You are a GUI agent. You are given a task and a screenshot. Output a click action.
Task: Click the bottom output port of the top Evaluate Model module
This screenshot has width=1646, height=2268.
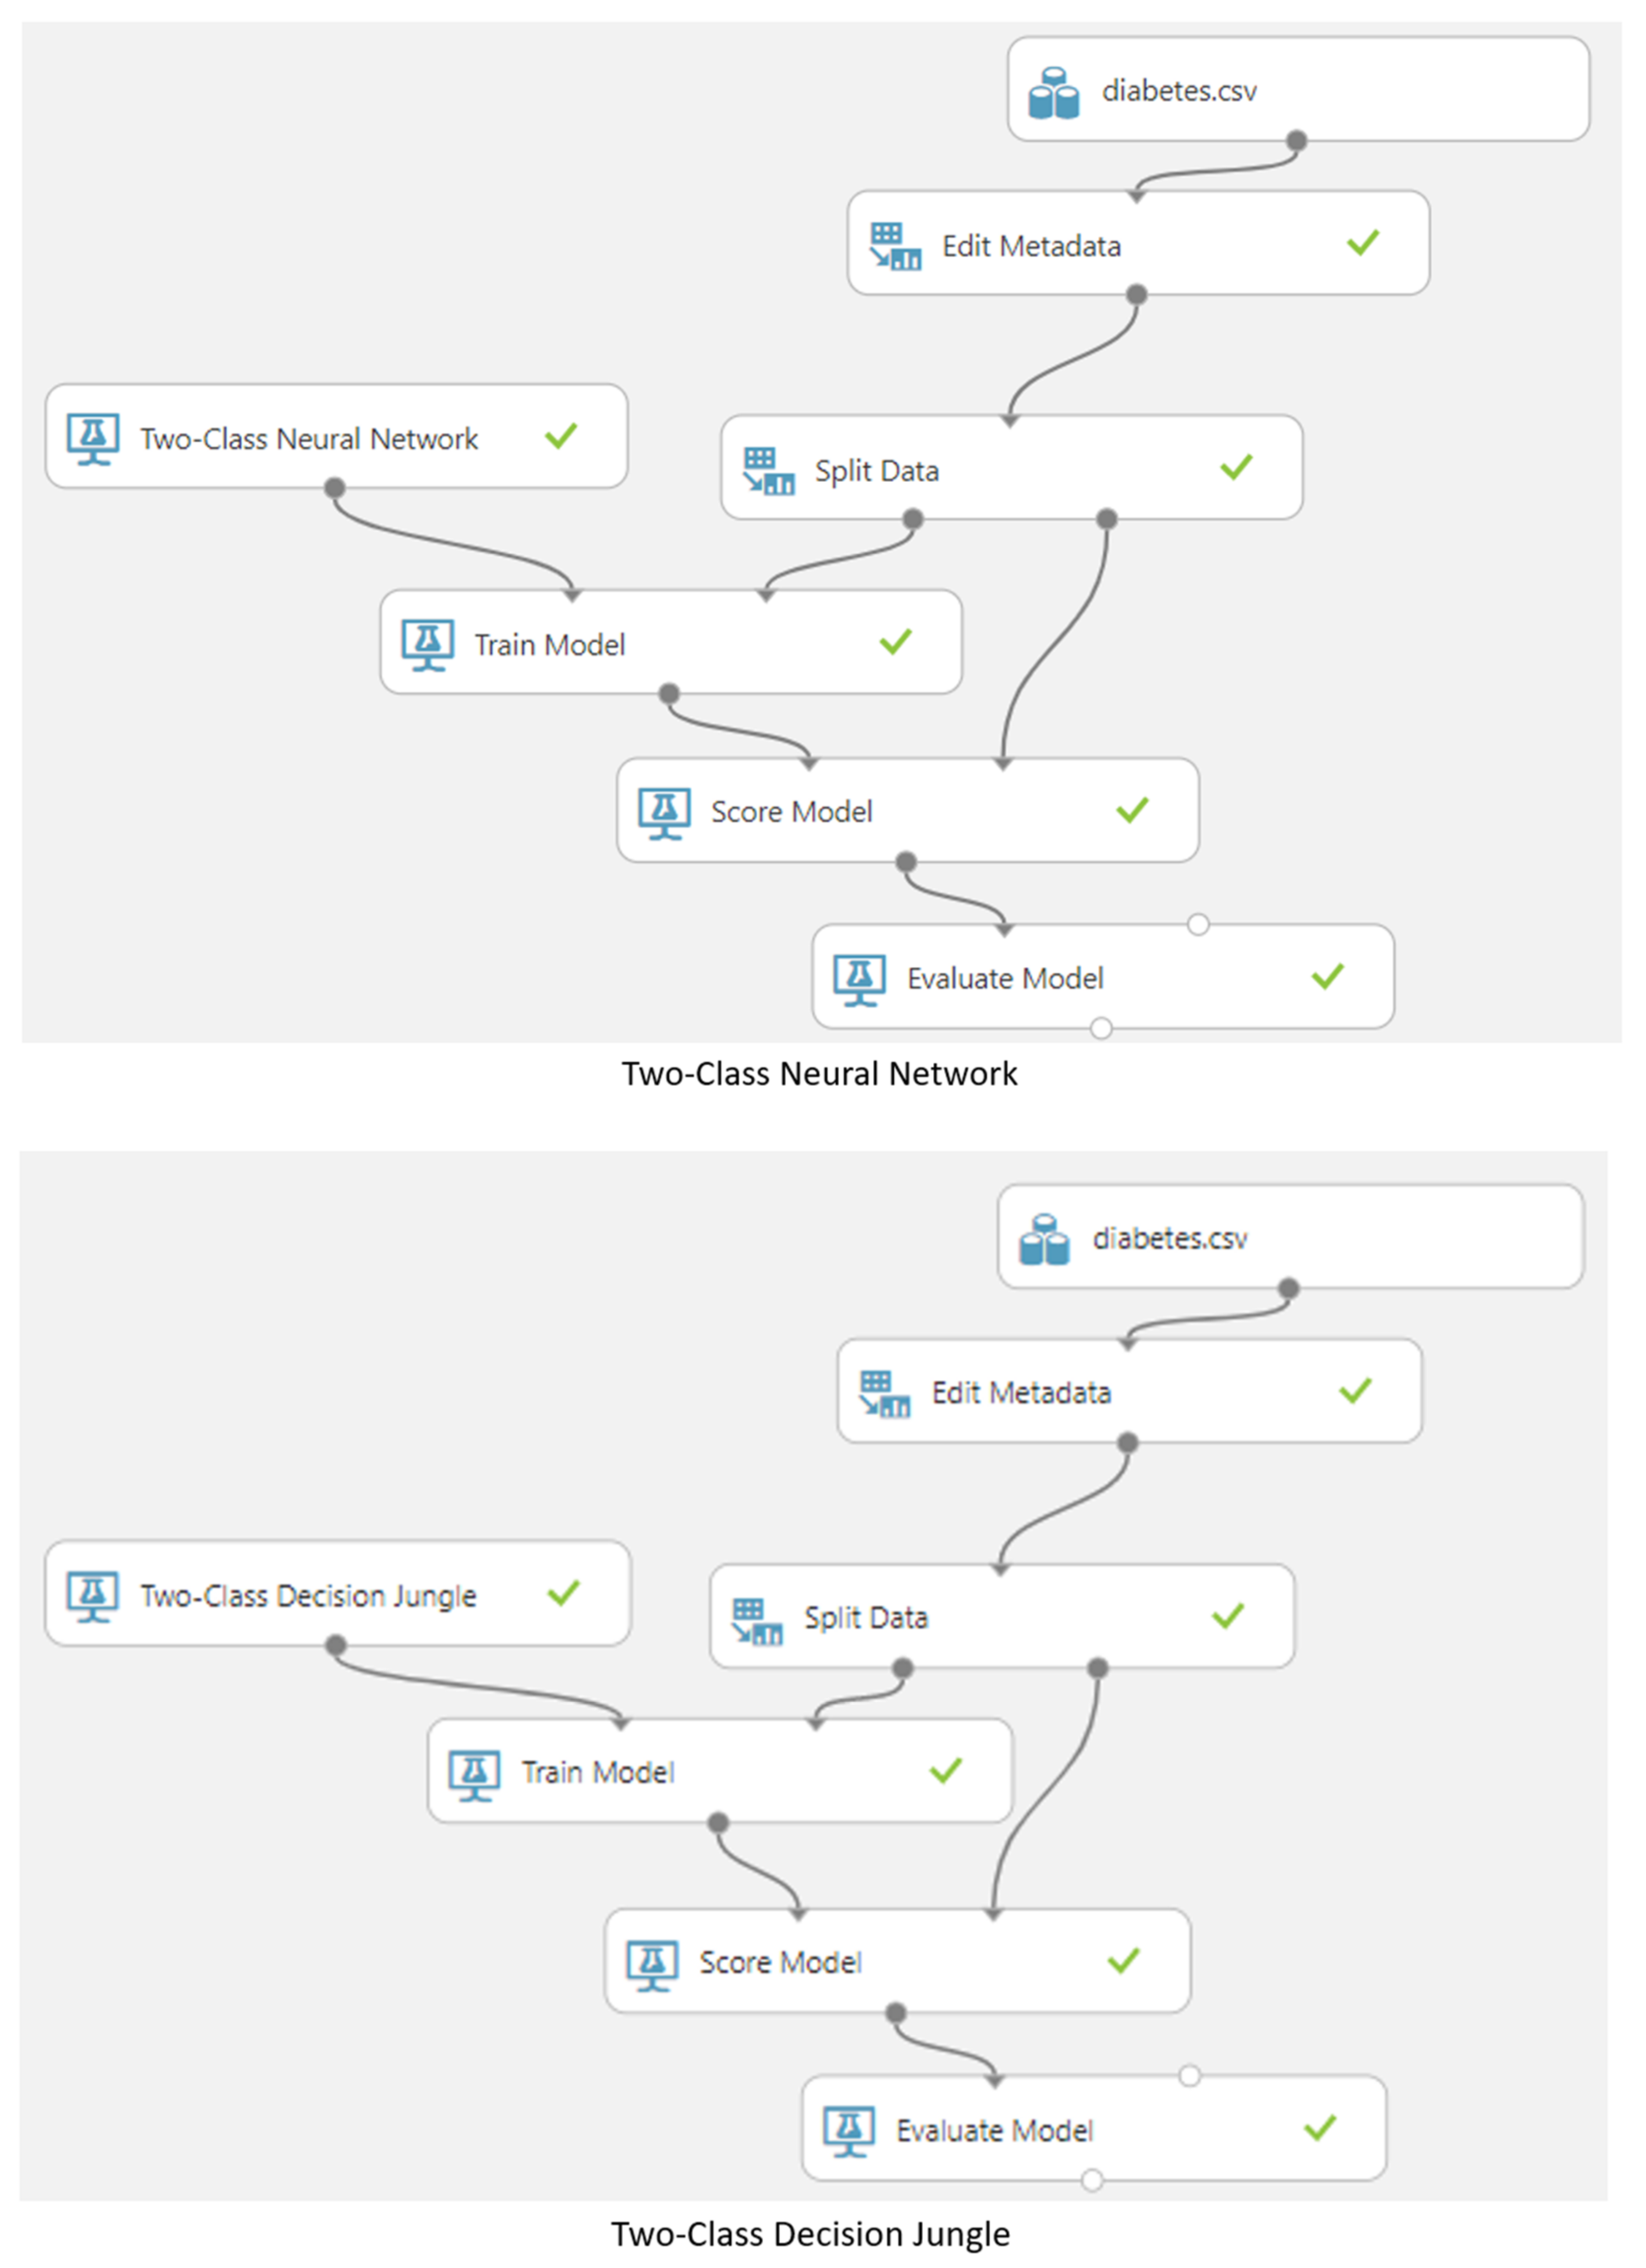pos(1101,1028)
